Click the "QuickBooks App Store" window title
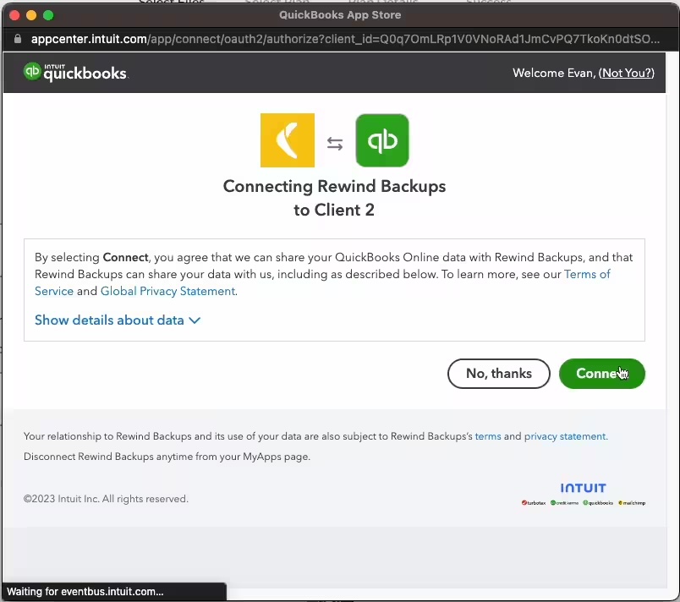Screen dimensions: 680x602 point(340,14)
